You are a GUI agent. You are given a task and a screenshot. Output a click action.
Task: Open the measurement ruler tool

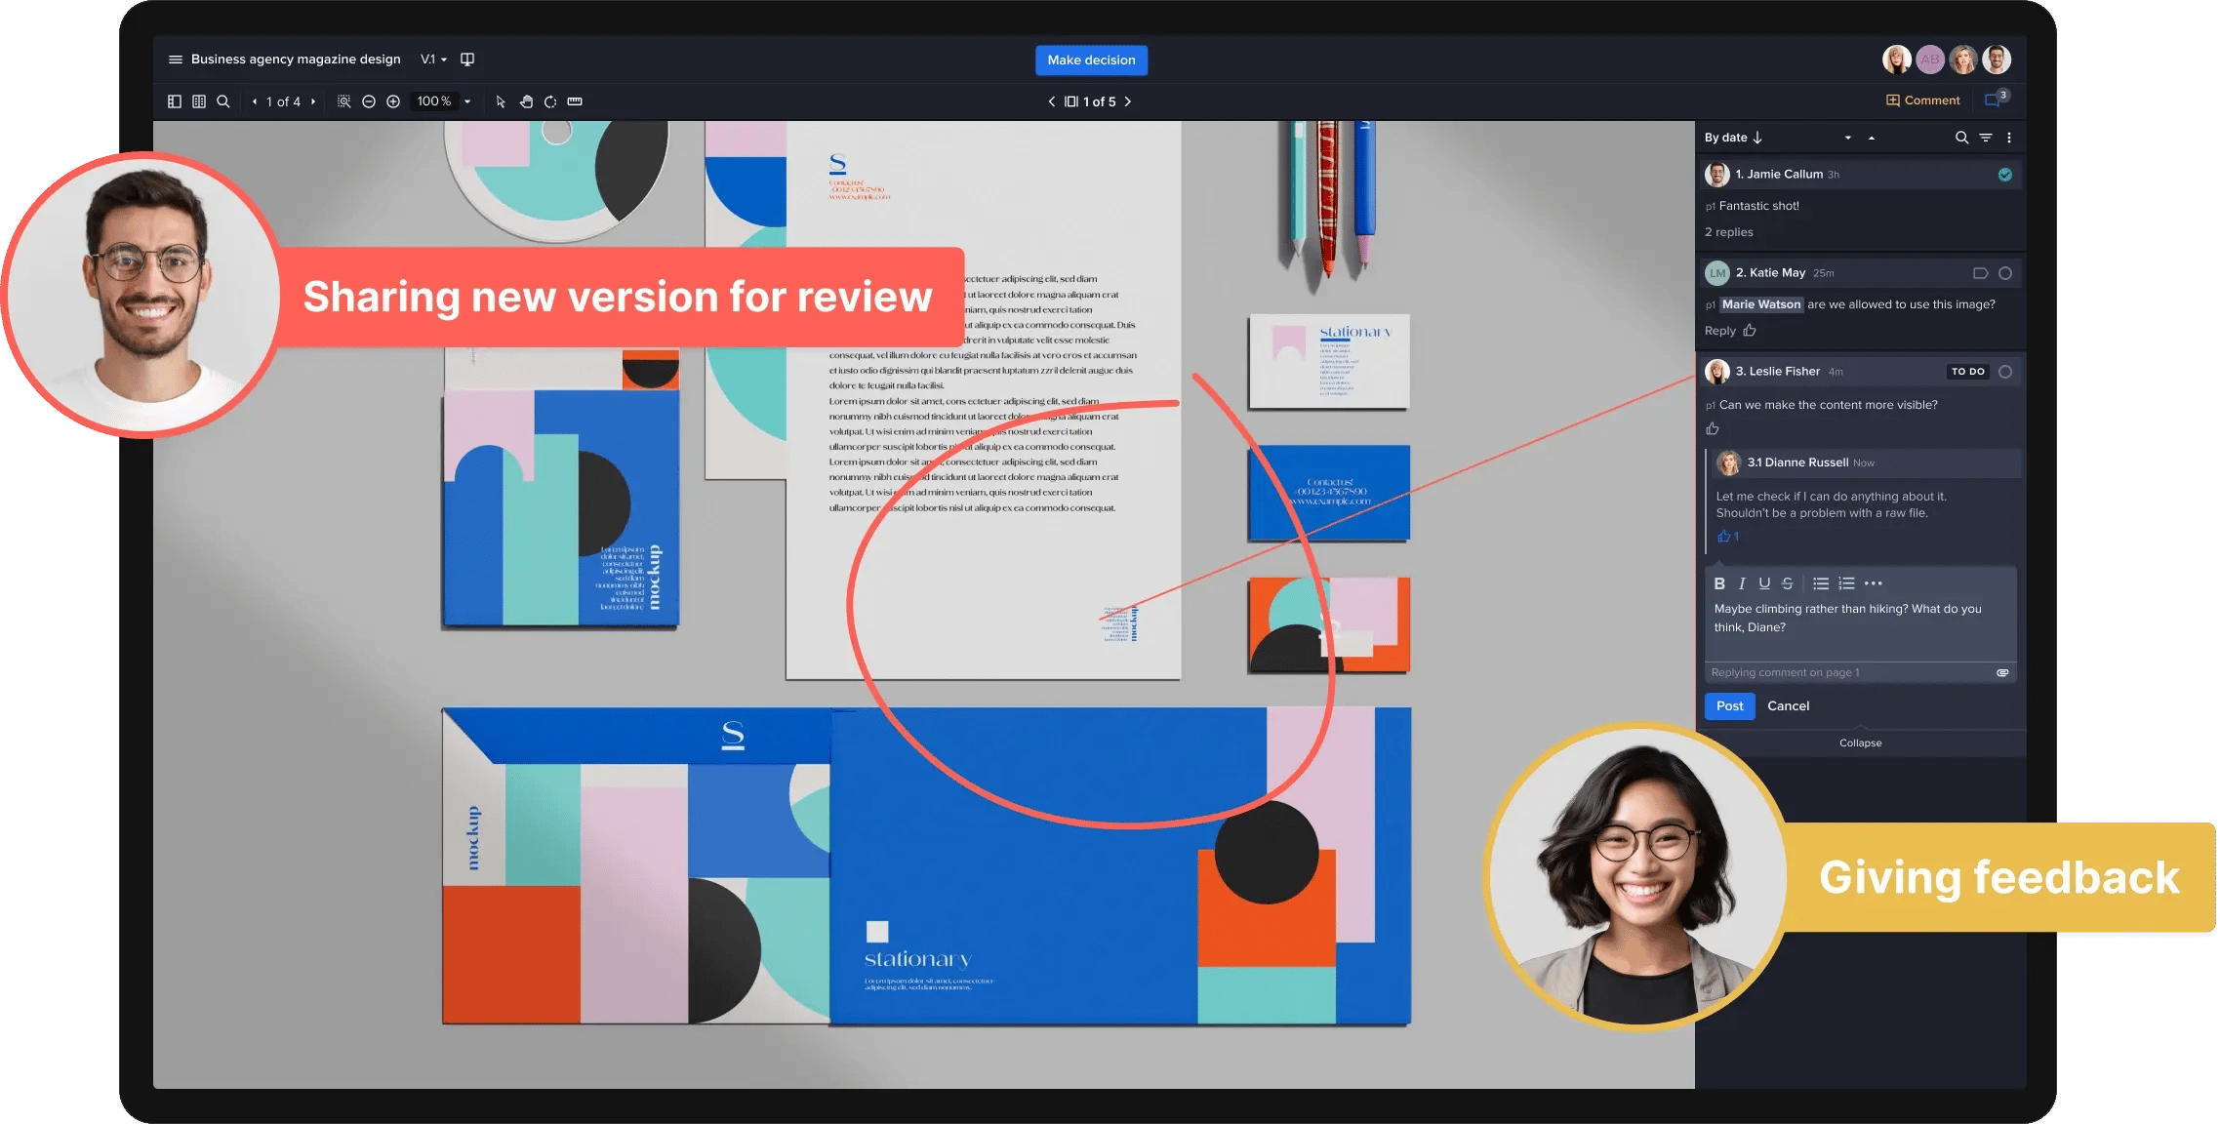[575, 101]
